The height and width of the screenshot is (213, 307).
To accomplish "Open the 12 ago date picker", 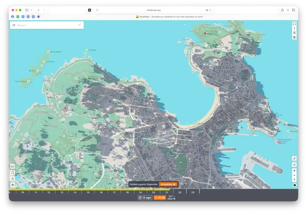I will point(145,197).
